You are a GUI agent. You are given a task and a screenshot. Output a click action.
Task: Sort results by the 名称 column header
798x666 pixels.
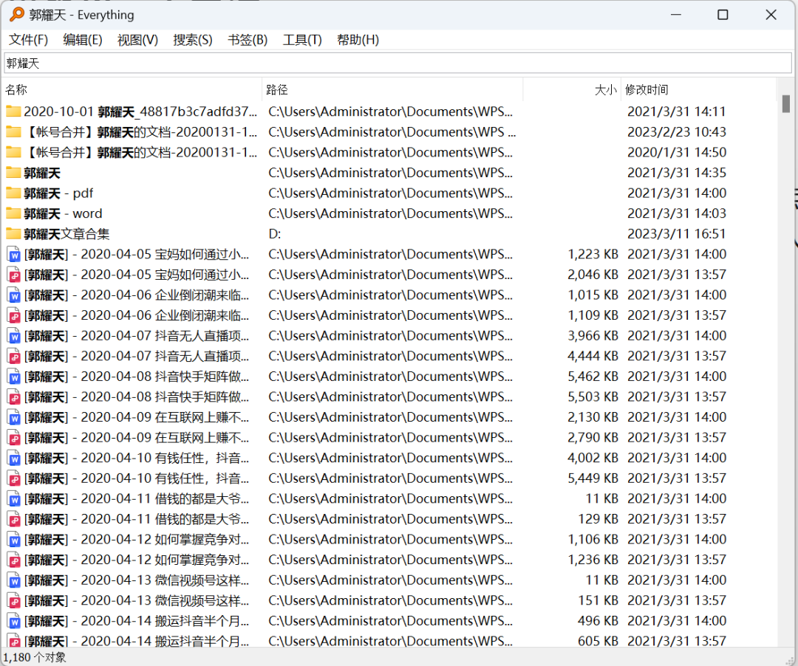tap(16, 89)
